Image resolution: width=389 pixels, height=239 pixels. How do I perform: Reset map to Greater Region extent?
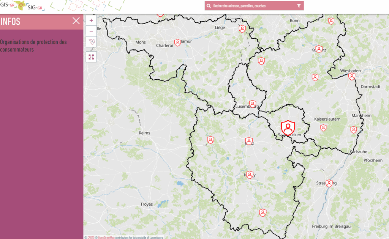[91, 42]
